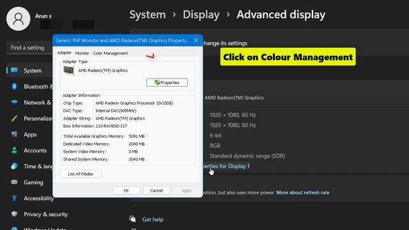Click the RGB color format value
The image size is (409, 230).
215,146
